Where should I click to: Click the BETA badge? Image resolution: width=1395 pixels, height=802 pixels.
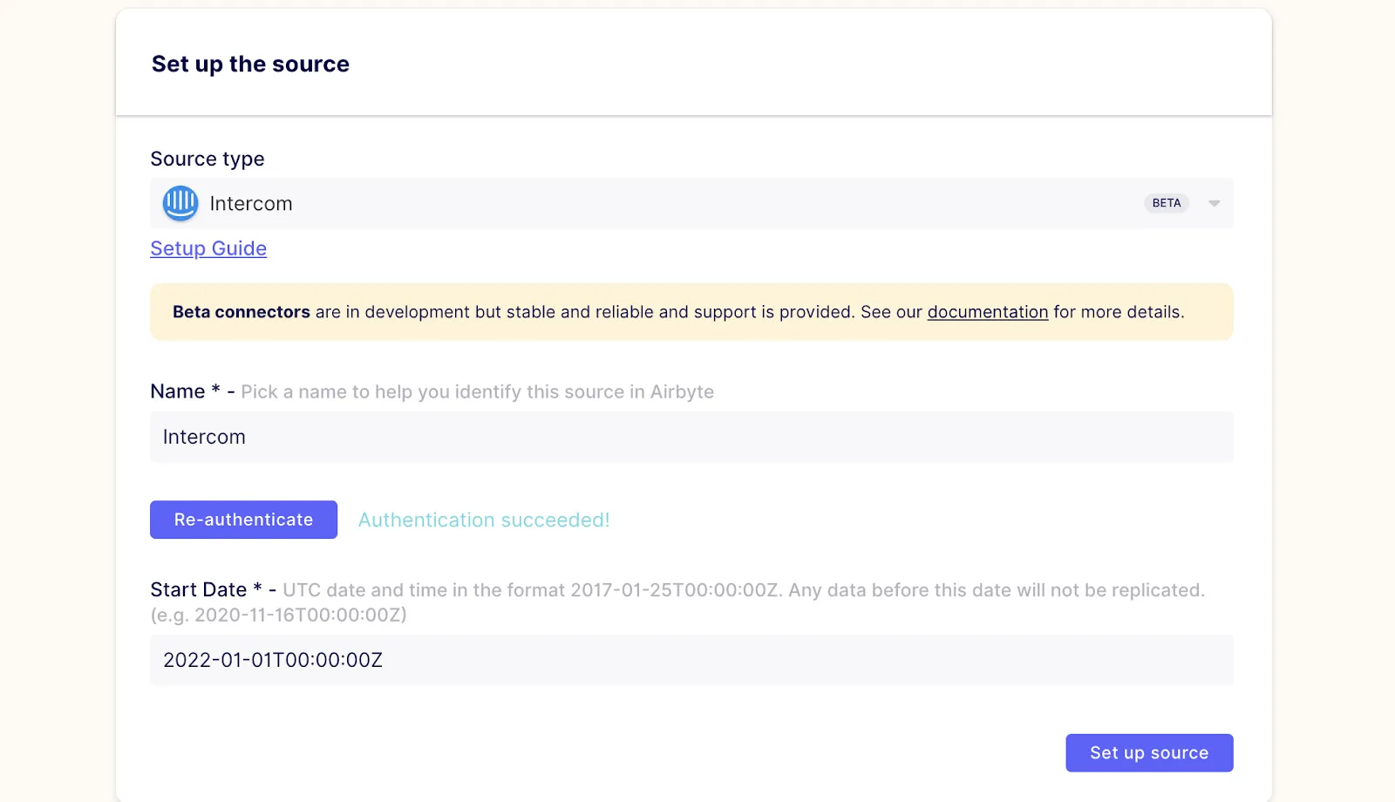1167,203
